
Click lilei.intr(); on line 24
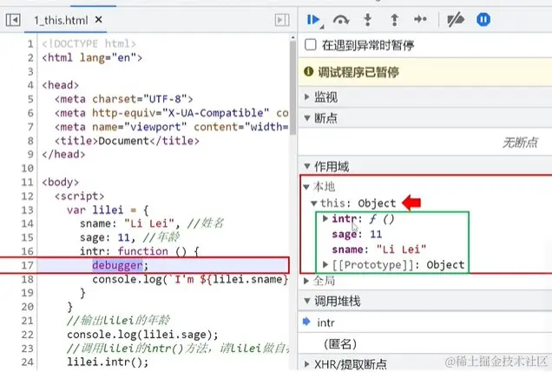(x=108, y=362)
